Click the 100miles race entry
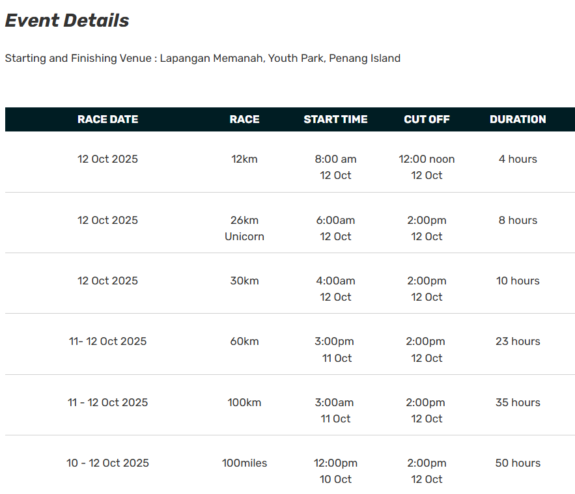Viewport: 575px width, 494px height. coord(244,463)
